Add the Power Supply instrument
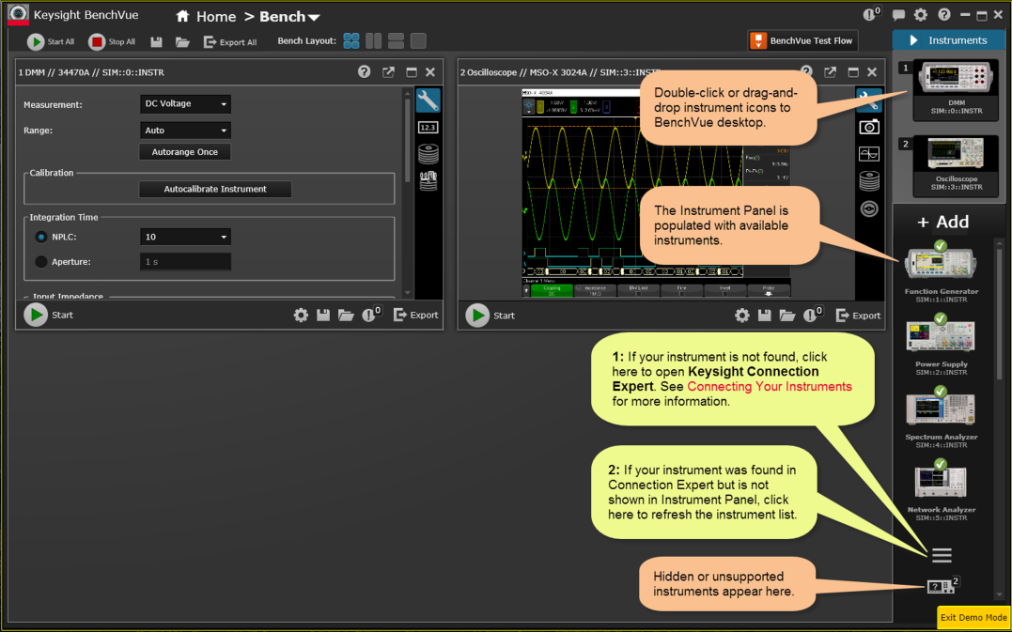This screenshot has height=632, width=1012. [941, 345]
